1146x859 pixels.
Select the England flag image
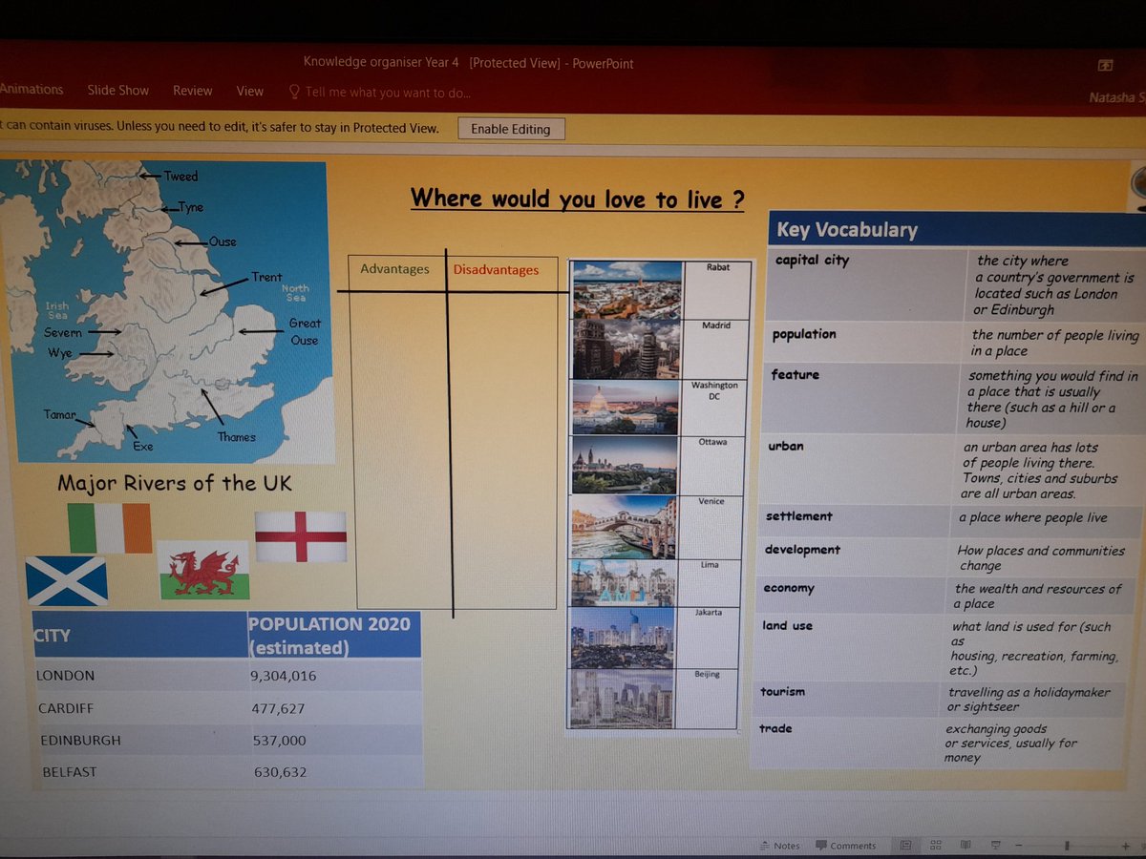[x=301, y=536]
